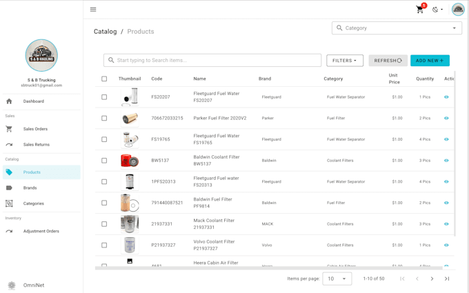The width and height of the screenshot is (469, 293).
Task: Open Sales Orders in sidebar
Action: (x=41, y=129)
